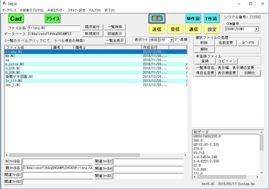Select the Out_1.NC file row
Screen dimensions: 269x189
click(96, 85)
